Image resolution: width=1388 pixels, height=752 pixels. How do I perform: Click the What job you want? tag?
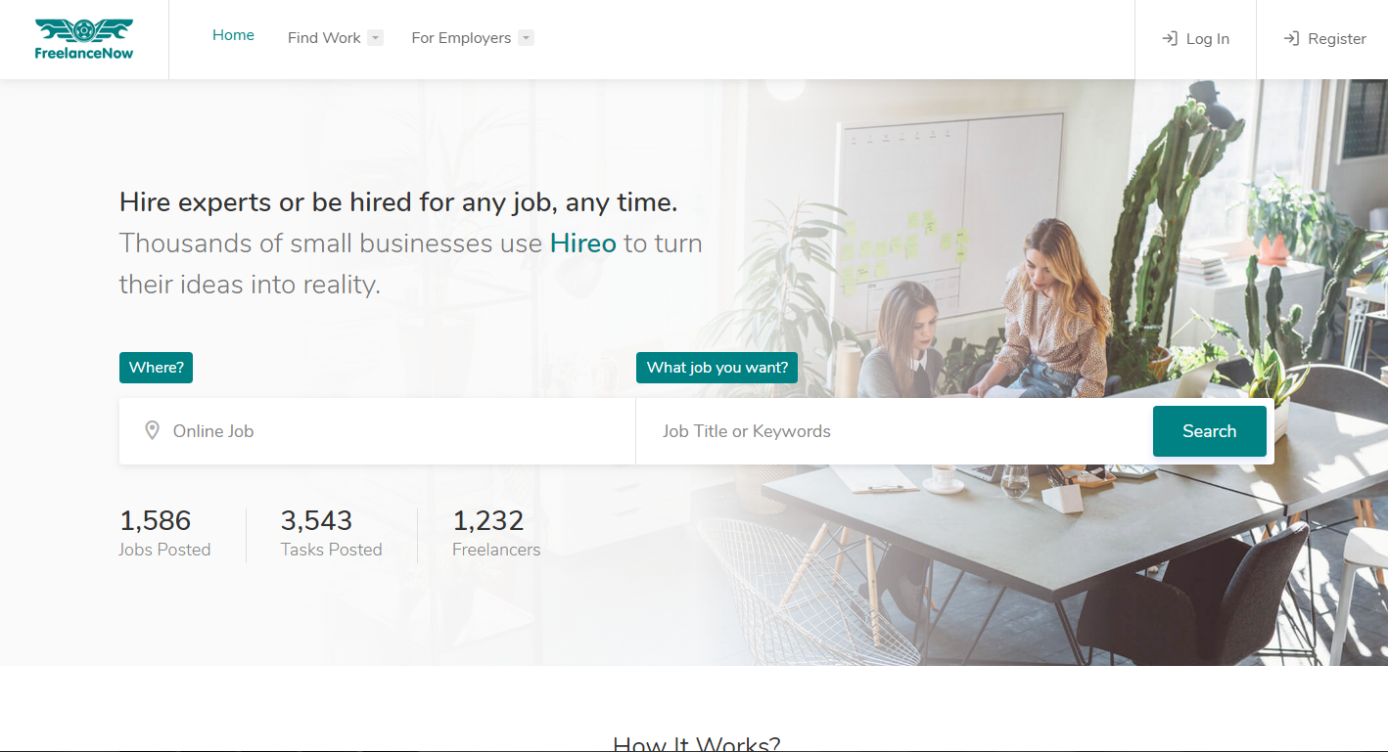[x=717, y=368]
